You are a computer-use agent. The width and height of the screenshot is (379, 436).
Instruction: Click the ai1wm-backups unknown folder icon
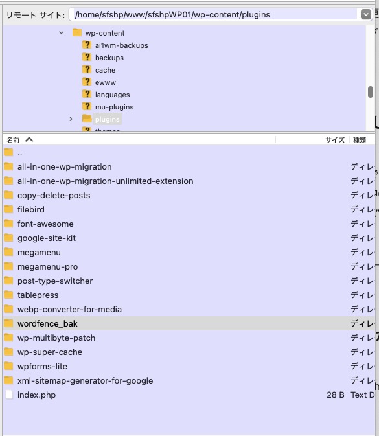click(x=87, y=45)
